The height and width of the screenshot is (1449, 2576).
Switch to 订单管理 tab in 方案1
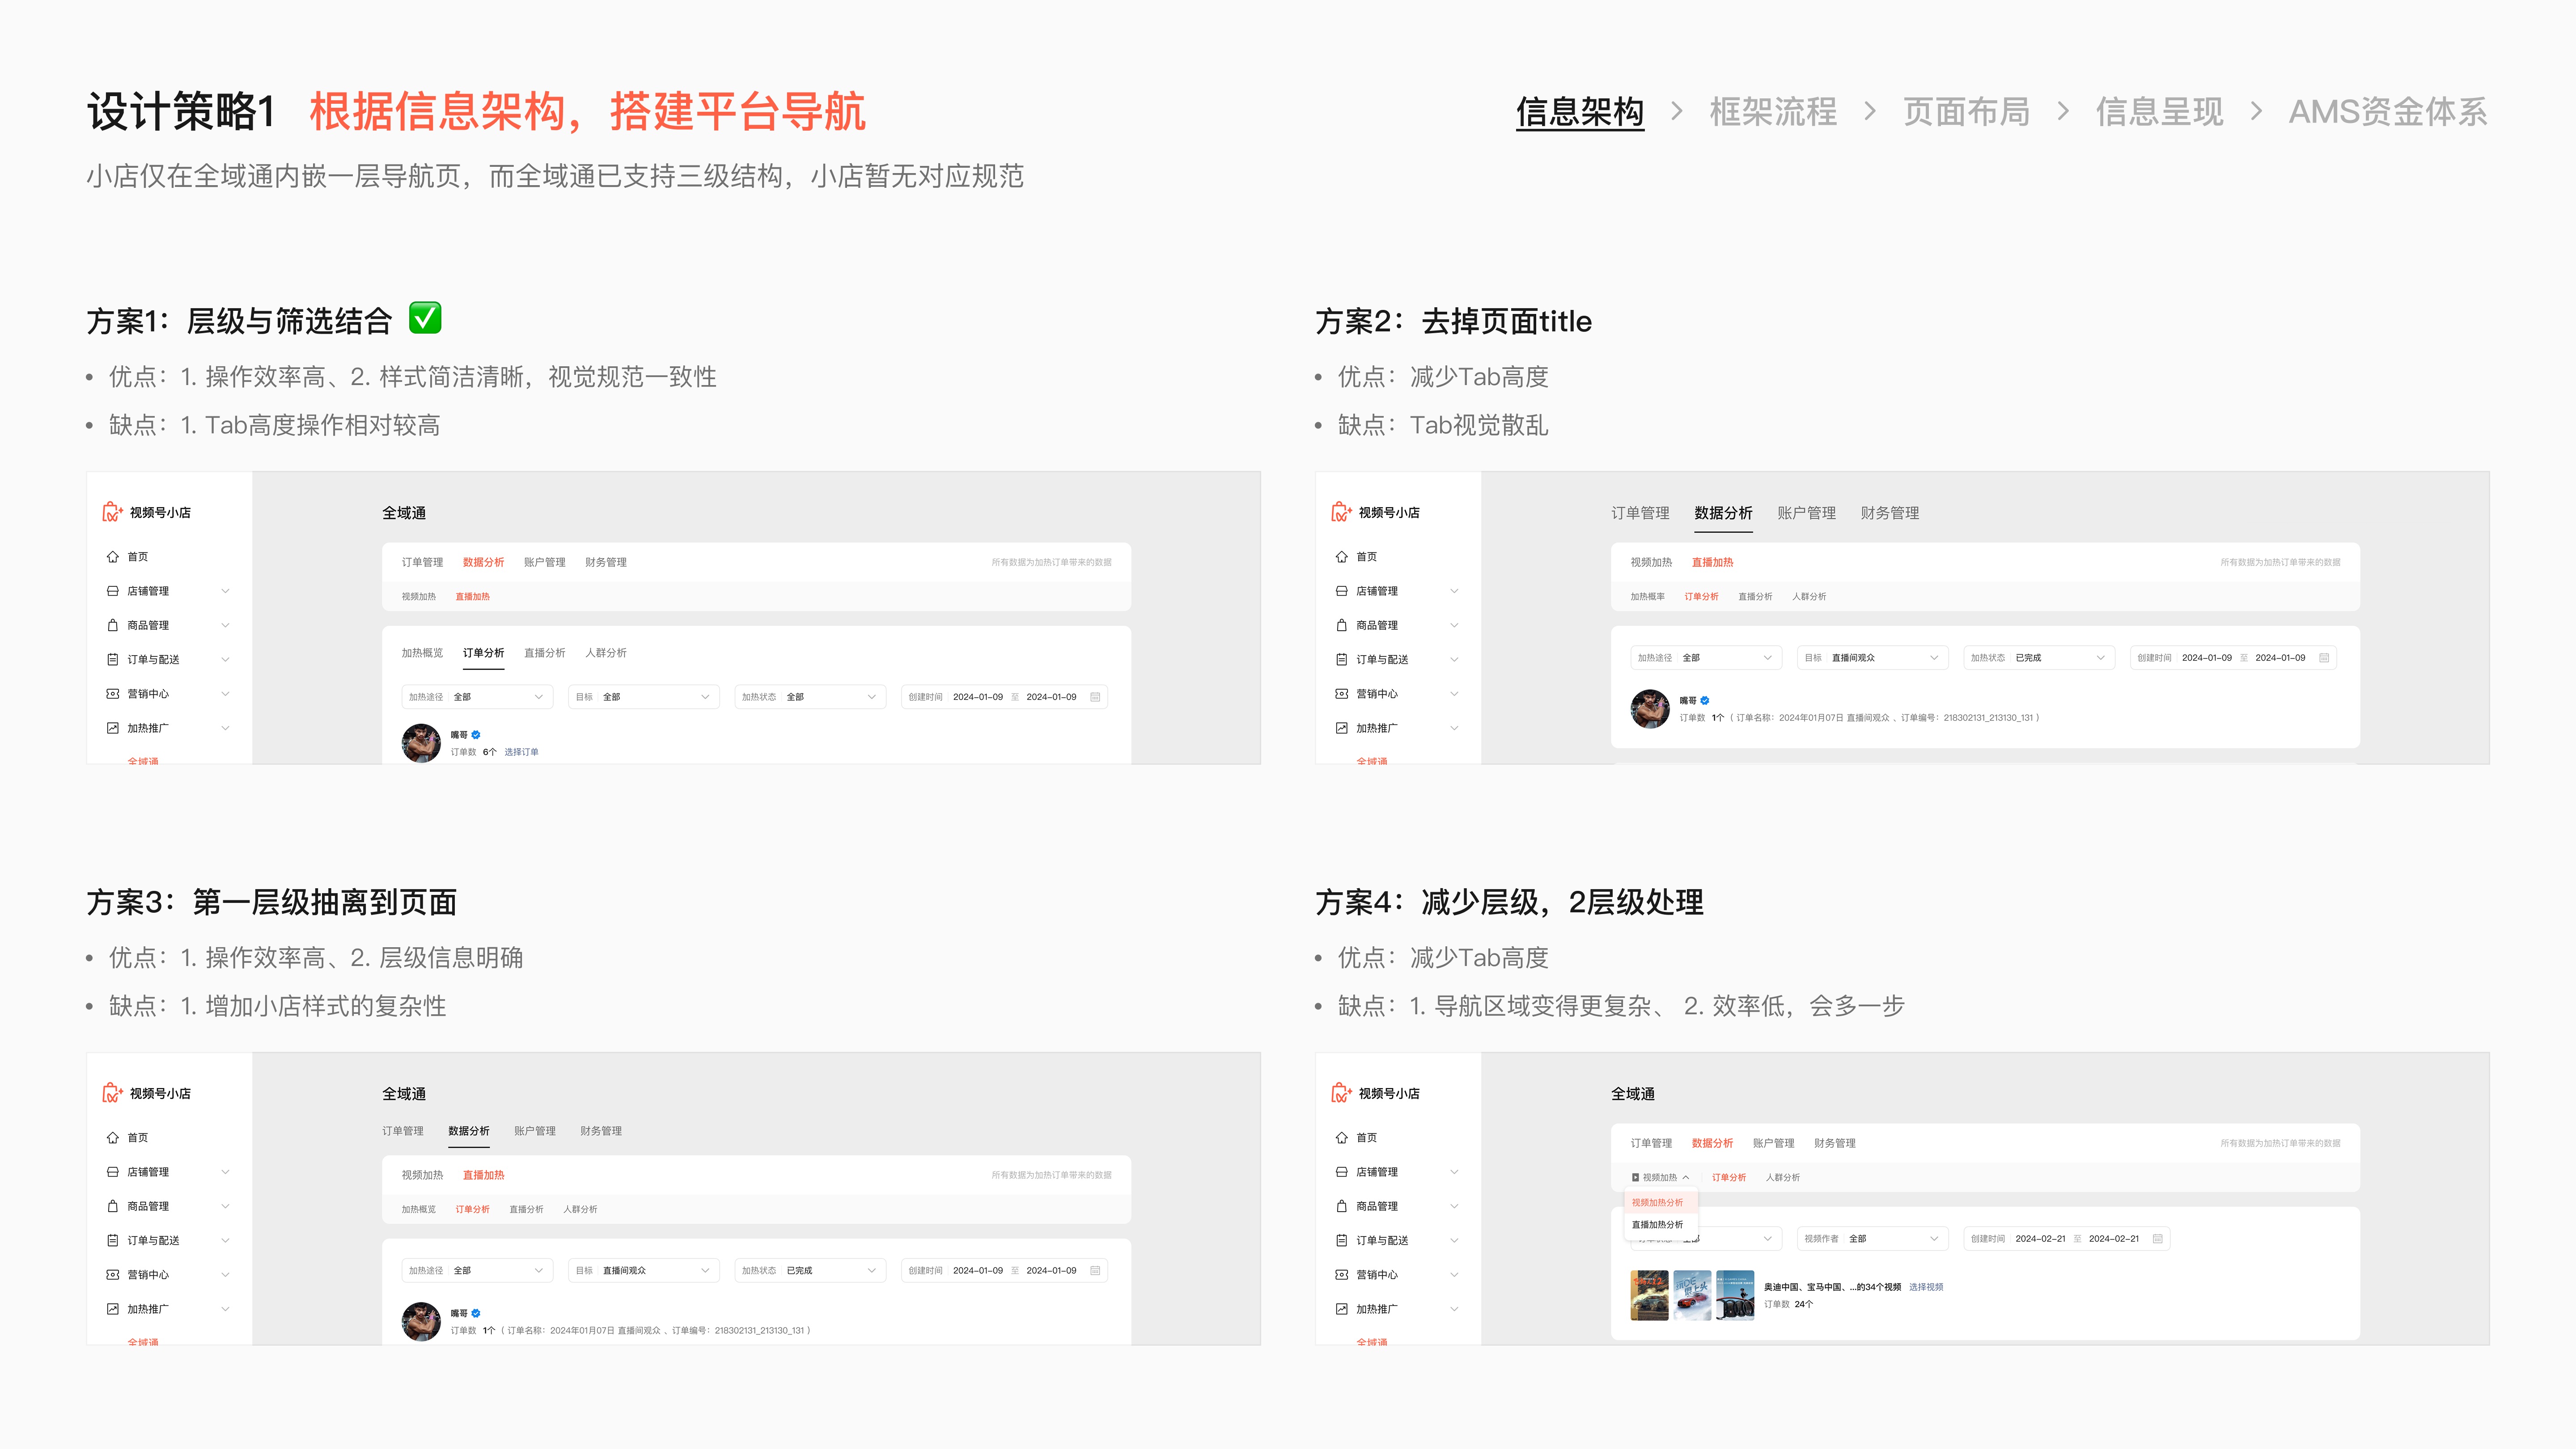coord(422,562)
